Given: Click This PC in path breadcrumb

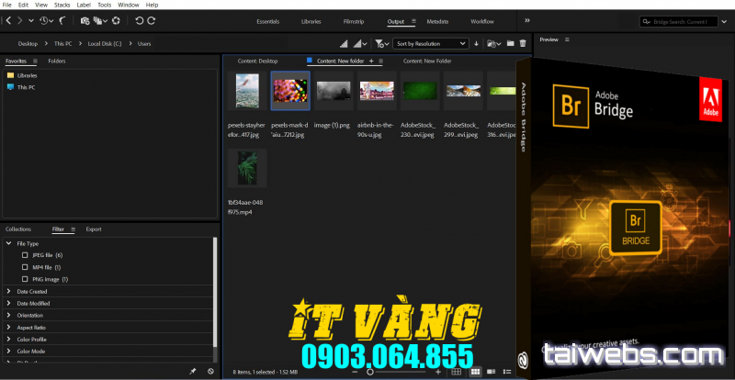Looking at the screenshot, I should click(62, 43).
